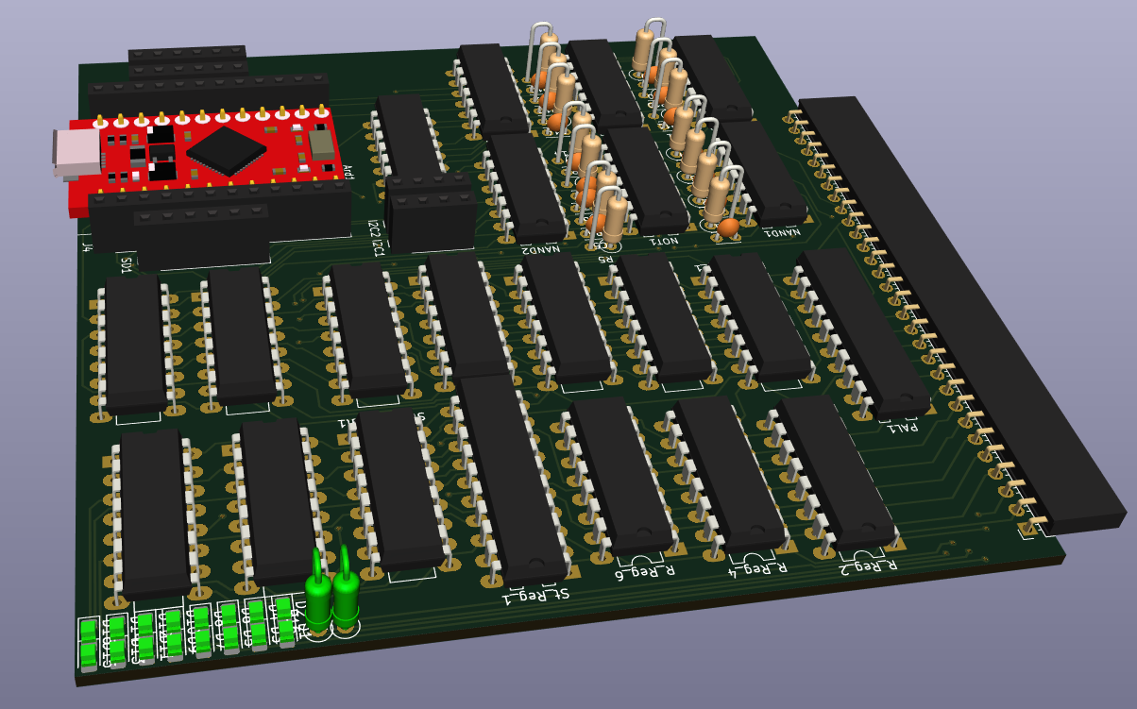Click the right tall green LED

(346, 592)
